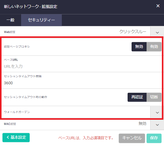Click the クリックスルー selected value
The height and width of the screenshot is (146, 164).
(133, 31)
